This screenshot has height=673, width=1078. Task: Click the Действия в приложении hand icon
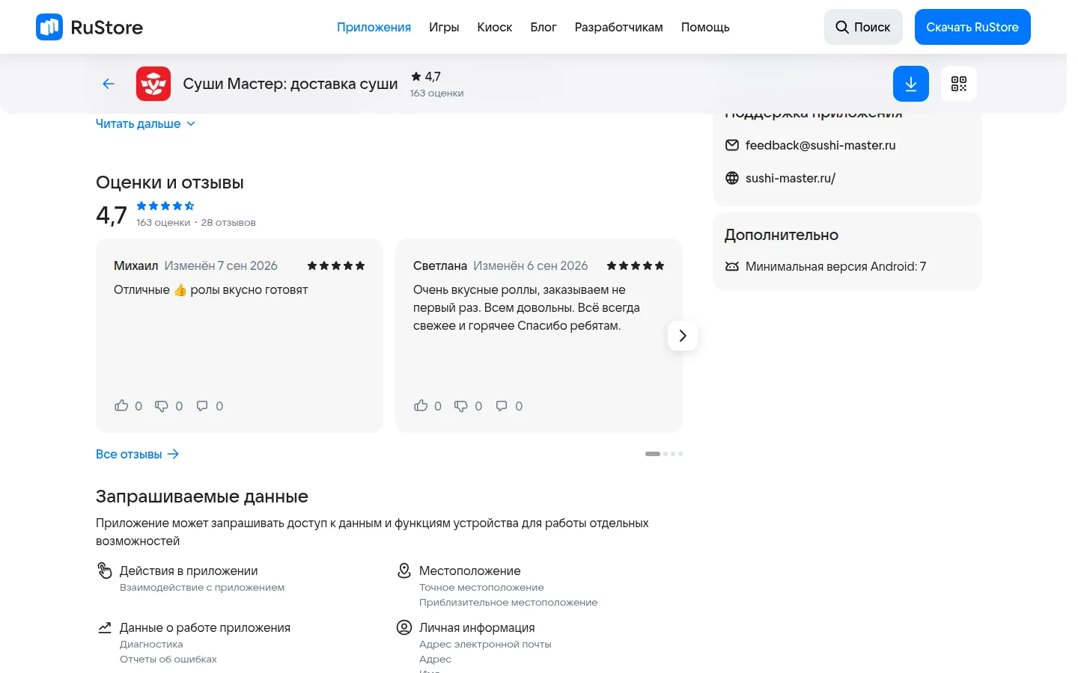105,571
